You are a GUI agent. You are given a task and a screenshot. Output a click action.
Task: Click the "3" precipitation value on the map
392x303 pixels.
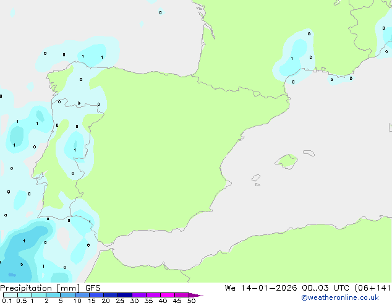click(22, 264)
